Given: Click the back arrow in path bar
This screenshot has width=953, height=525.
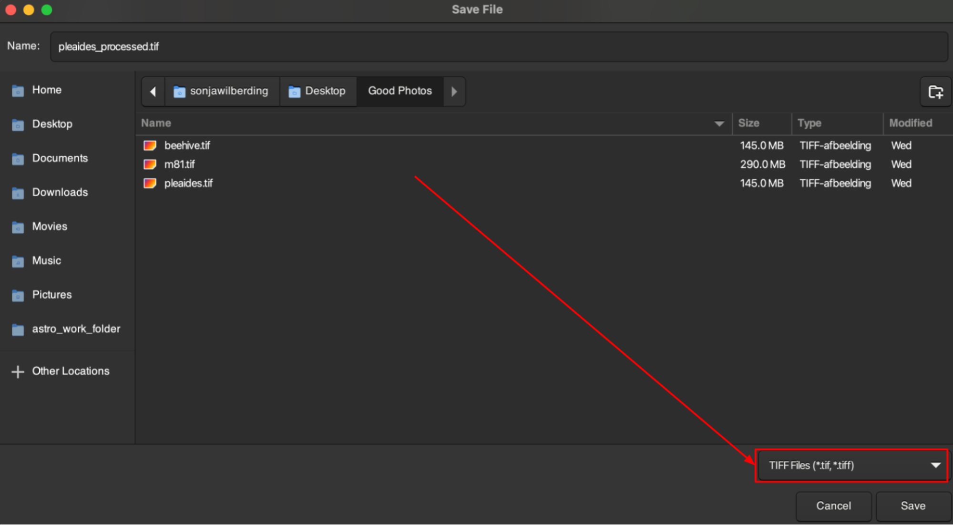Looking at the screenshot, I should tap(153, 91).
